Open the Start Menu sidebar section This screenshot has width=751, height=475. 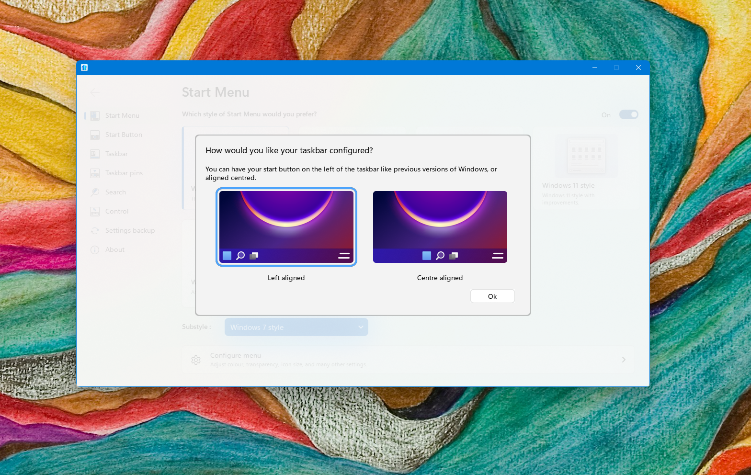click(127, 115)
